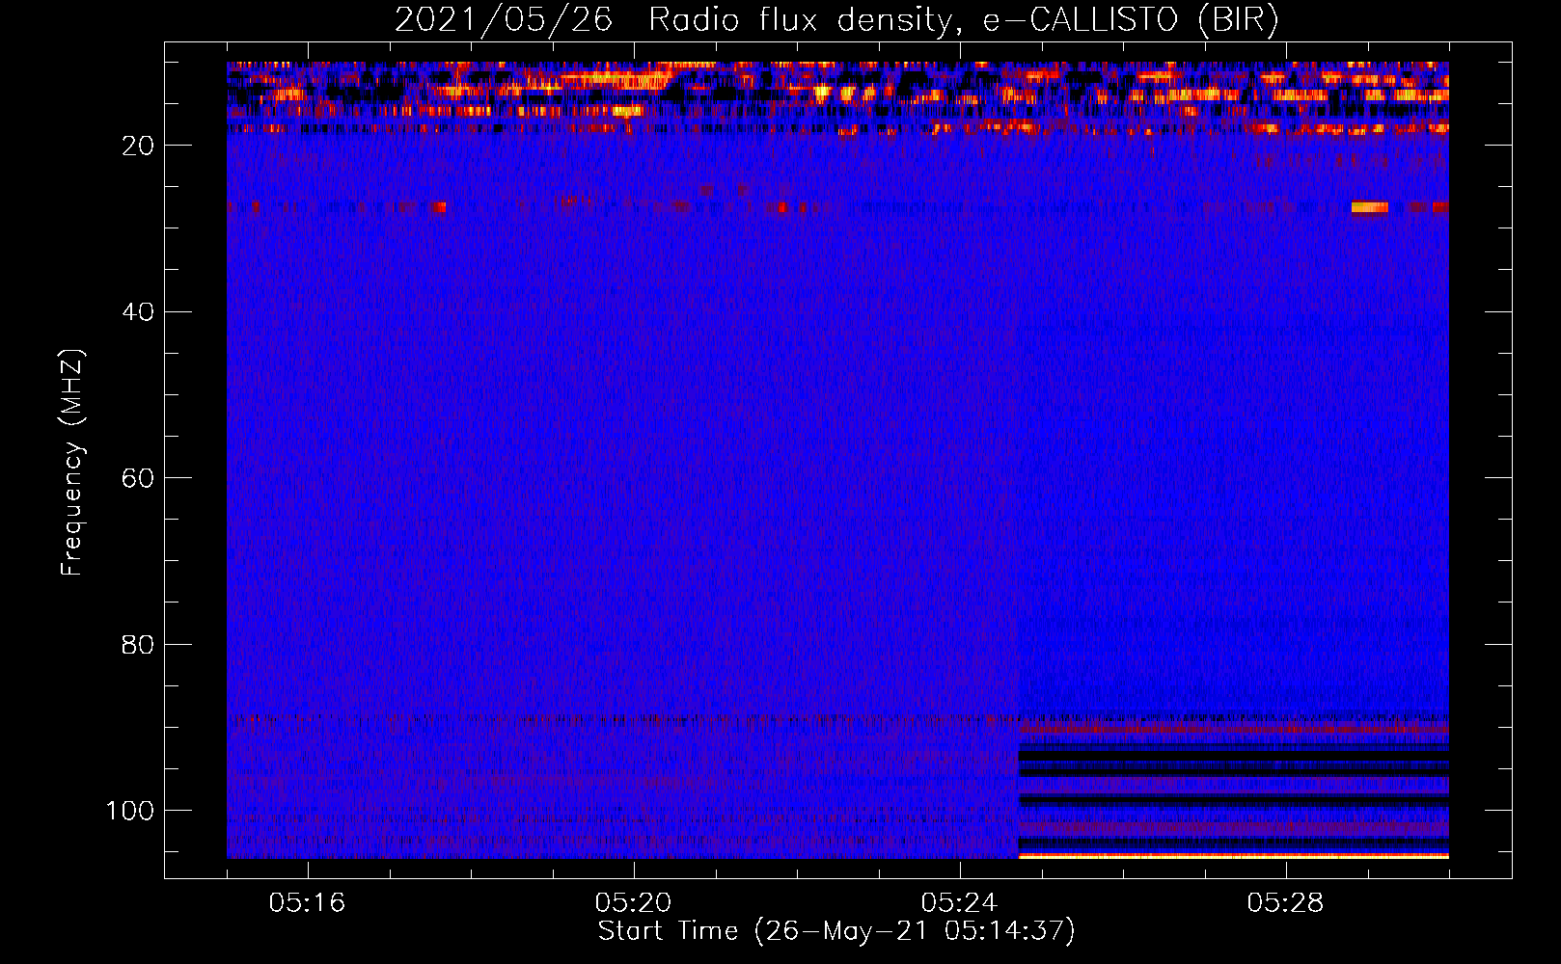Click the 80 MHz frequency tick label
Viewport: 1561px width, 964px height.
(x=138, y=645)
